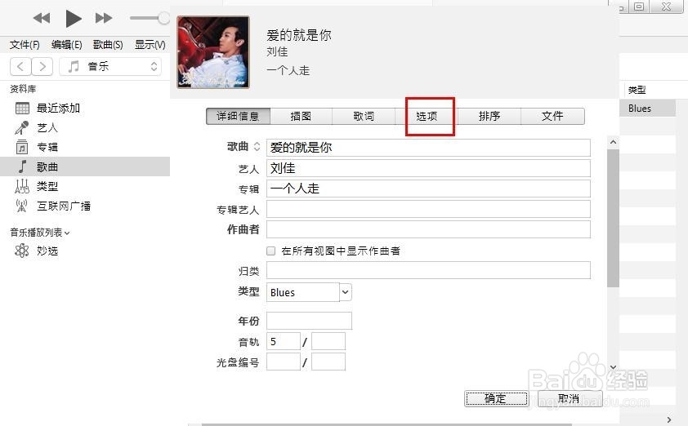Cancel with the 取消 button

[570, 398]
